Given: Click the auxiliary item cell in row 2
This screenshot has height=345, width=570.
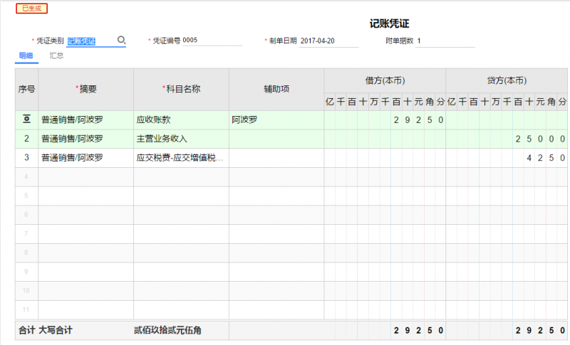Looking at the screenshot, I should [276, 139].
